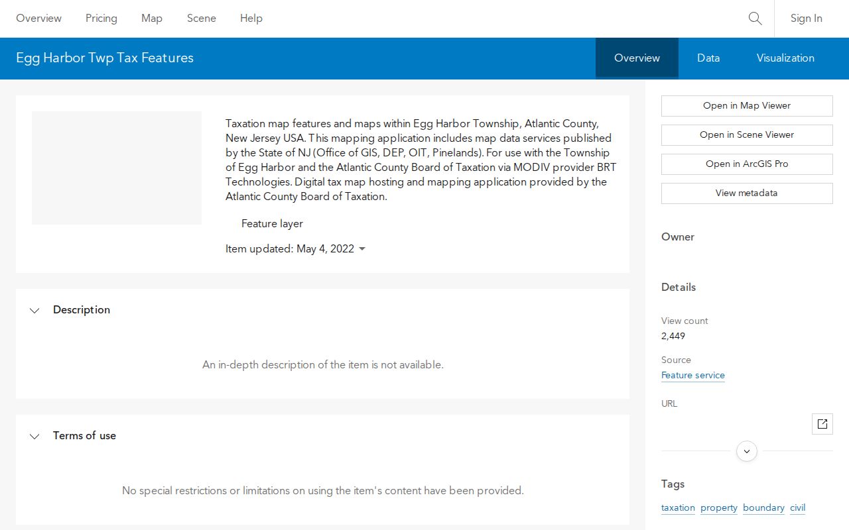
Task: Collapse the Description section
Action: (34, 310)
